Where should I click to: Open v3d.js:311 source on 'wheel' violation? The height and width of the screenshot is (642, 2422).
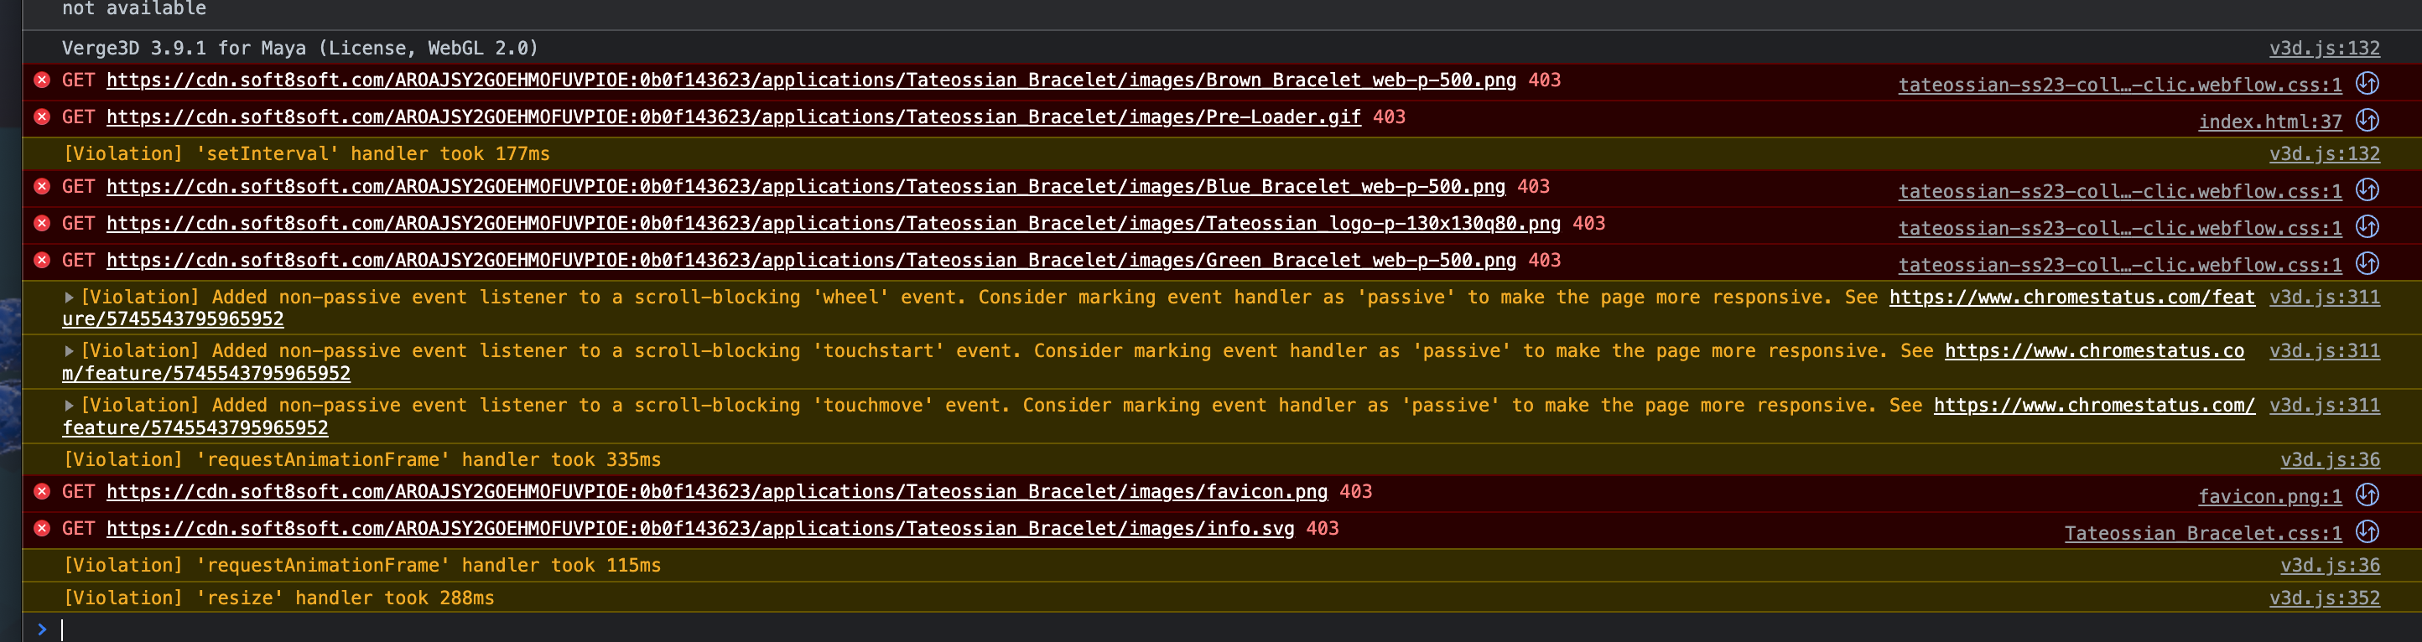tap(2324, 297)
